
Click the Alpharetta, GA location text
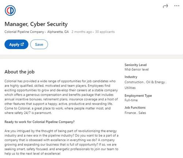tap(58, 32)
